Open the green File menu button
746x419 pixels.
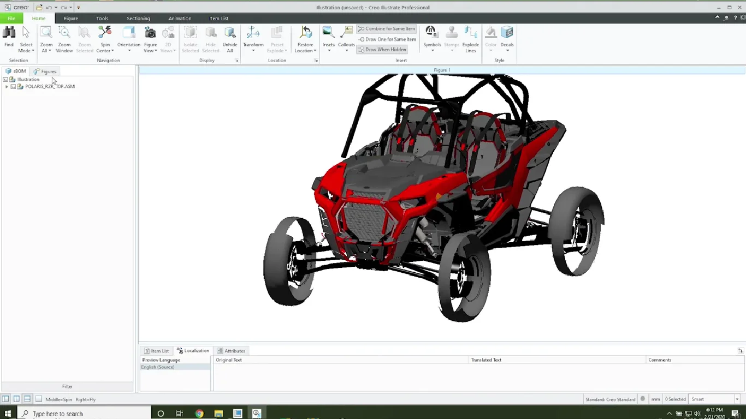(x=11, y=19)
